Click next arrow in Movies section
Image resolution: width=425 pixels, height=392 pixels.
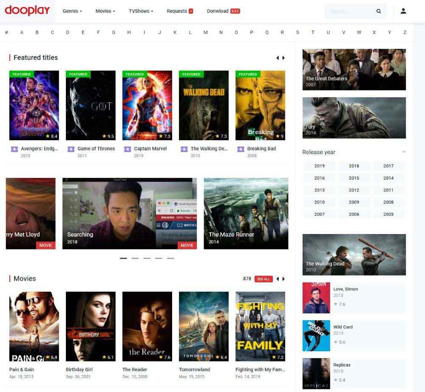(283, 279)
